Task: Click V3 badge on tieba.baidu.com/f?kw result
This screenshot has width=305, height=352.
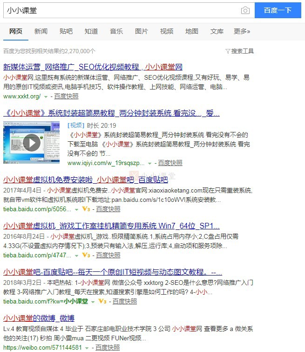Action: tap(102, 301)
